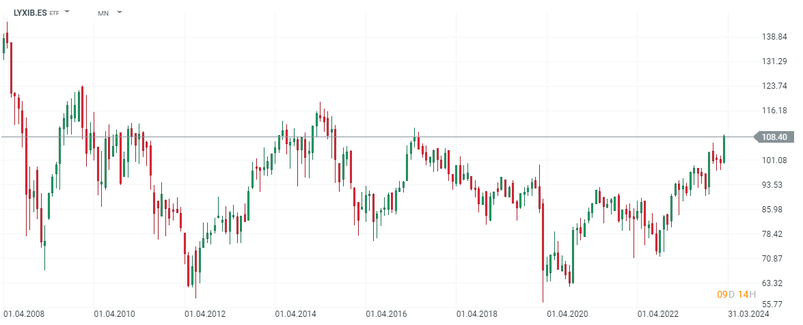Image resolution: width=803 pixels, height=325 pixels.
Task: Click the 108.40 current price tag
Action: [x=774, y=137]
